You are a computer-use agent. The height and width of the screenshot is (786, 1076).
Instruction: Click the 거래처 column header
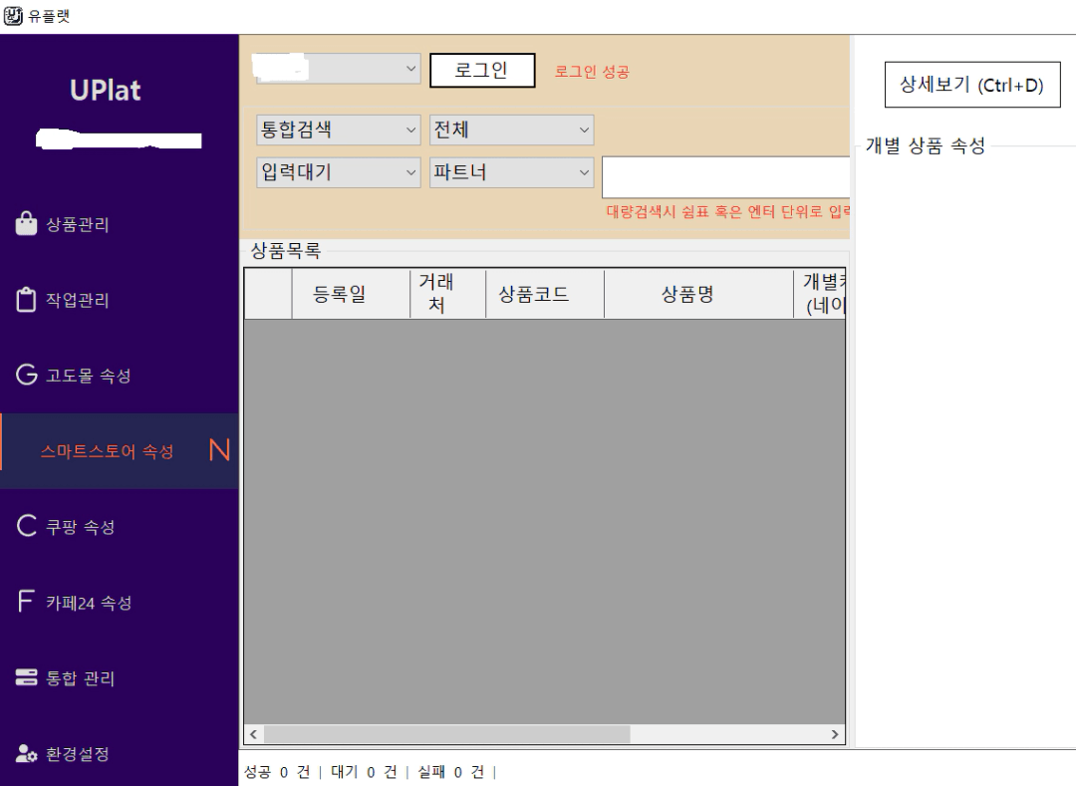[447, 294]
